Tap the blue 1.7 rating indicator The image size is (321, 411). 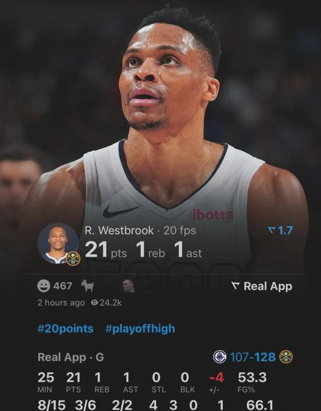tap(280, 230)
